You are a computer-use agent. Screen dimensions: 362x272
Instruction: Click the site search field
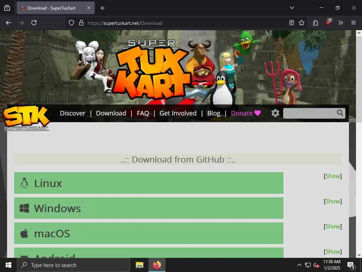(x=309, y=113)
